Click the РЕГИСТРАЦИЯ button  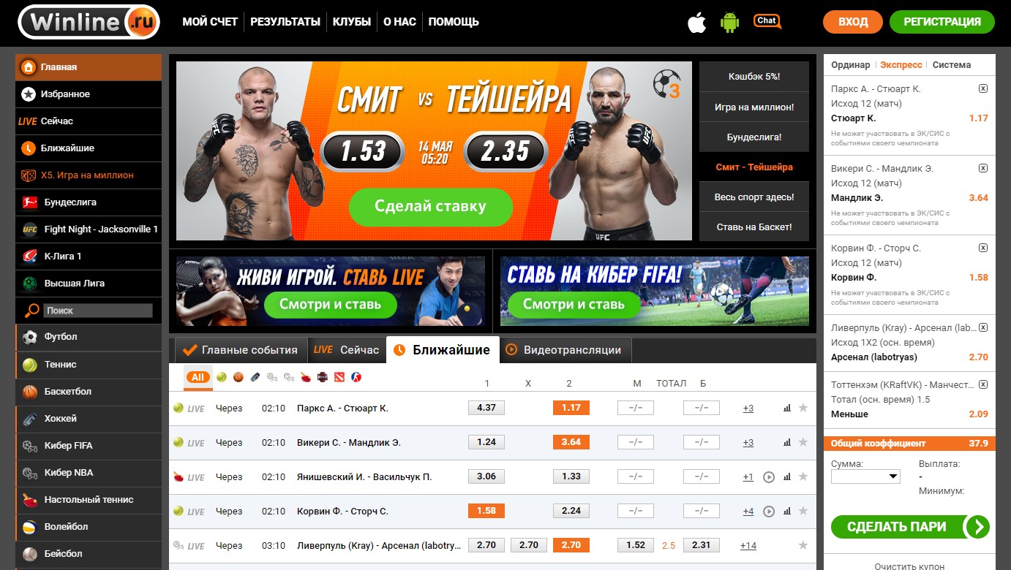click(942, 22)
